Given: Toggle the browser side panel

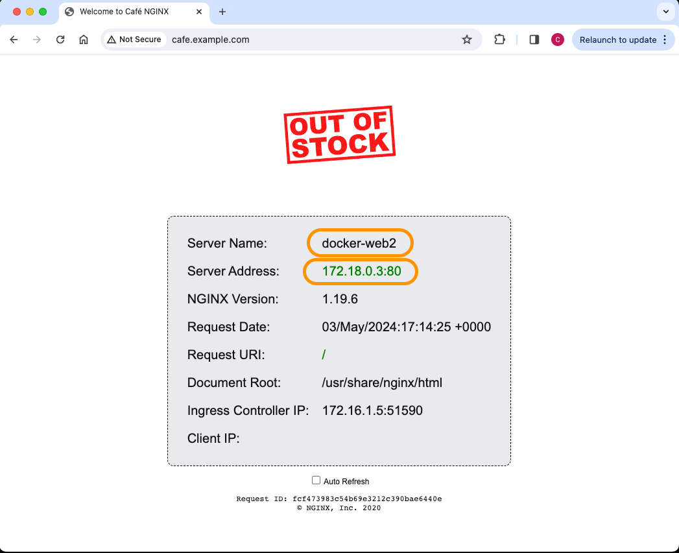Looking at the screenshot, I should point(534,40).
